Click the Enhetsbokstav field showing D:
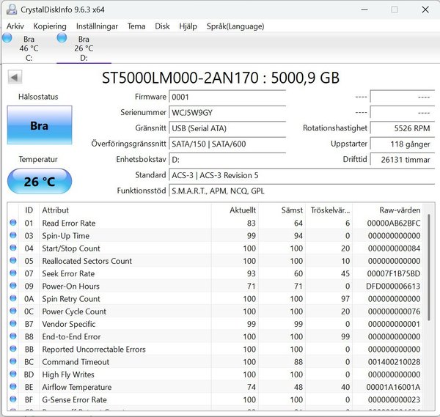This screenshot has height=417, width=440. (227, 160)
